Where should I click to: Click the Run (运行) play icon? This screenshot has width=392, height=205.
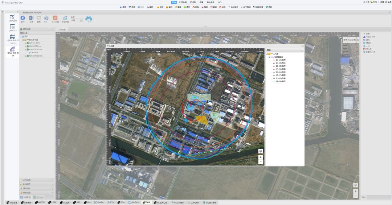23,18
